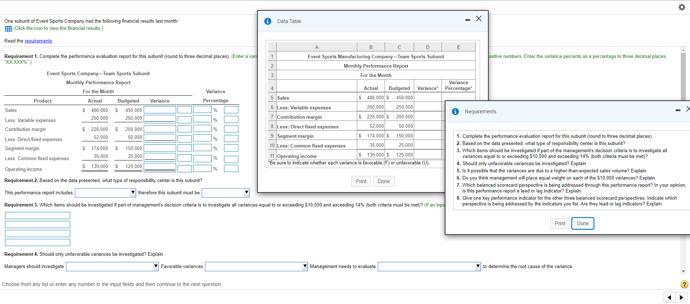Image resolution: width=690 pixels, height=304 pixels.
Task: Click the Less: Variable expenses variance input
Action: coord(160,119)
